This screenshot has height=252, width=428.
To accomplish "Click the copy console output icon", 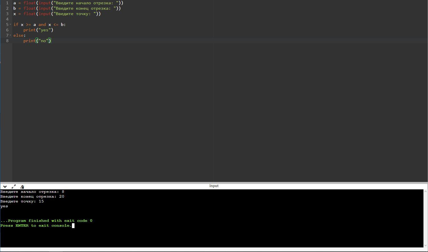I will tap(22, 187).
